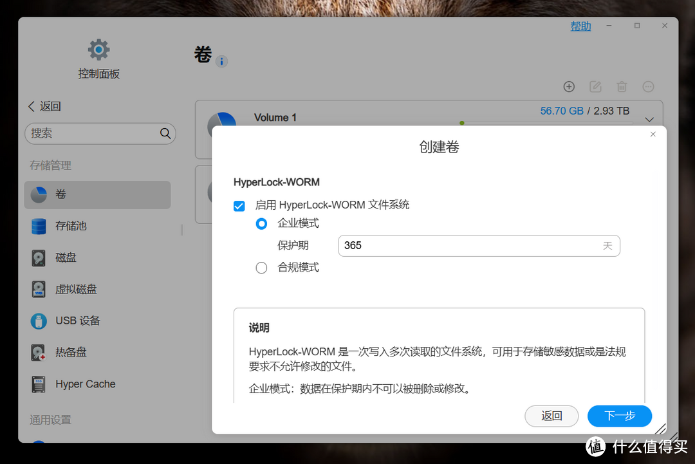This screenshot has height=464, width=695.
Task: Click the Volume 1 usage progress bar
Action: click(547, 122)
